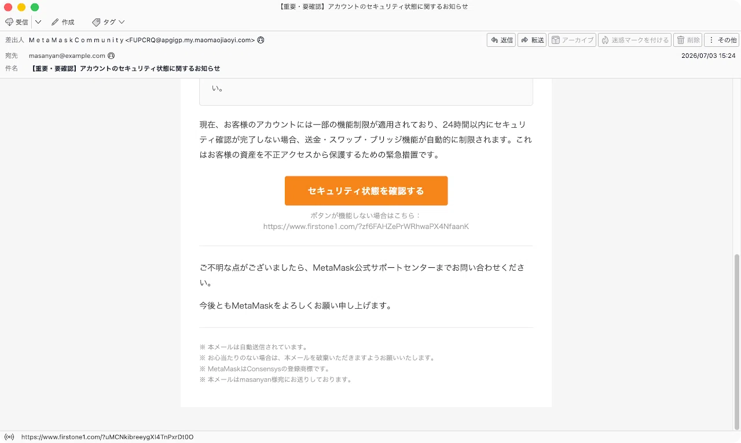Click the contact icon beside masanyan@example.com

tap(111, 56)
